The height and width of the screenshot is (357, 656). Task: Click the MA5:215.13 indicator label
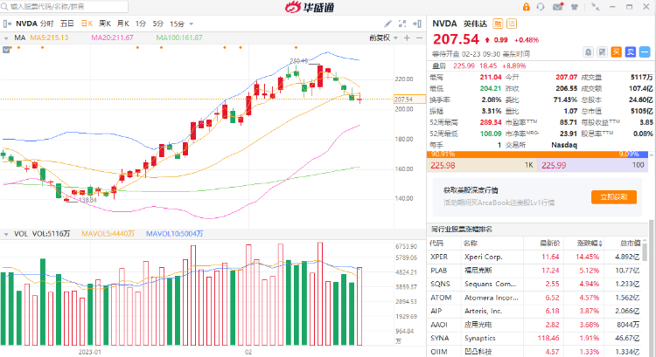point(49,38)
